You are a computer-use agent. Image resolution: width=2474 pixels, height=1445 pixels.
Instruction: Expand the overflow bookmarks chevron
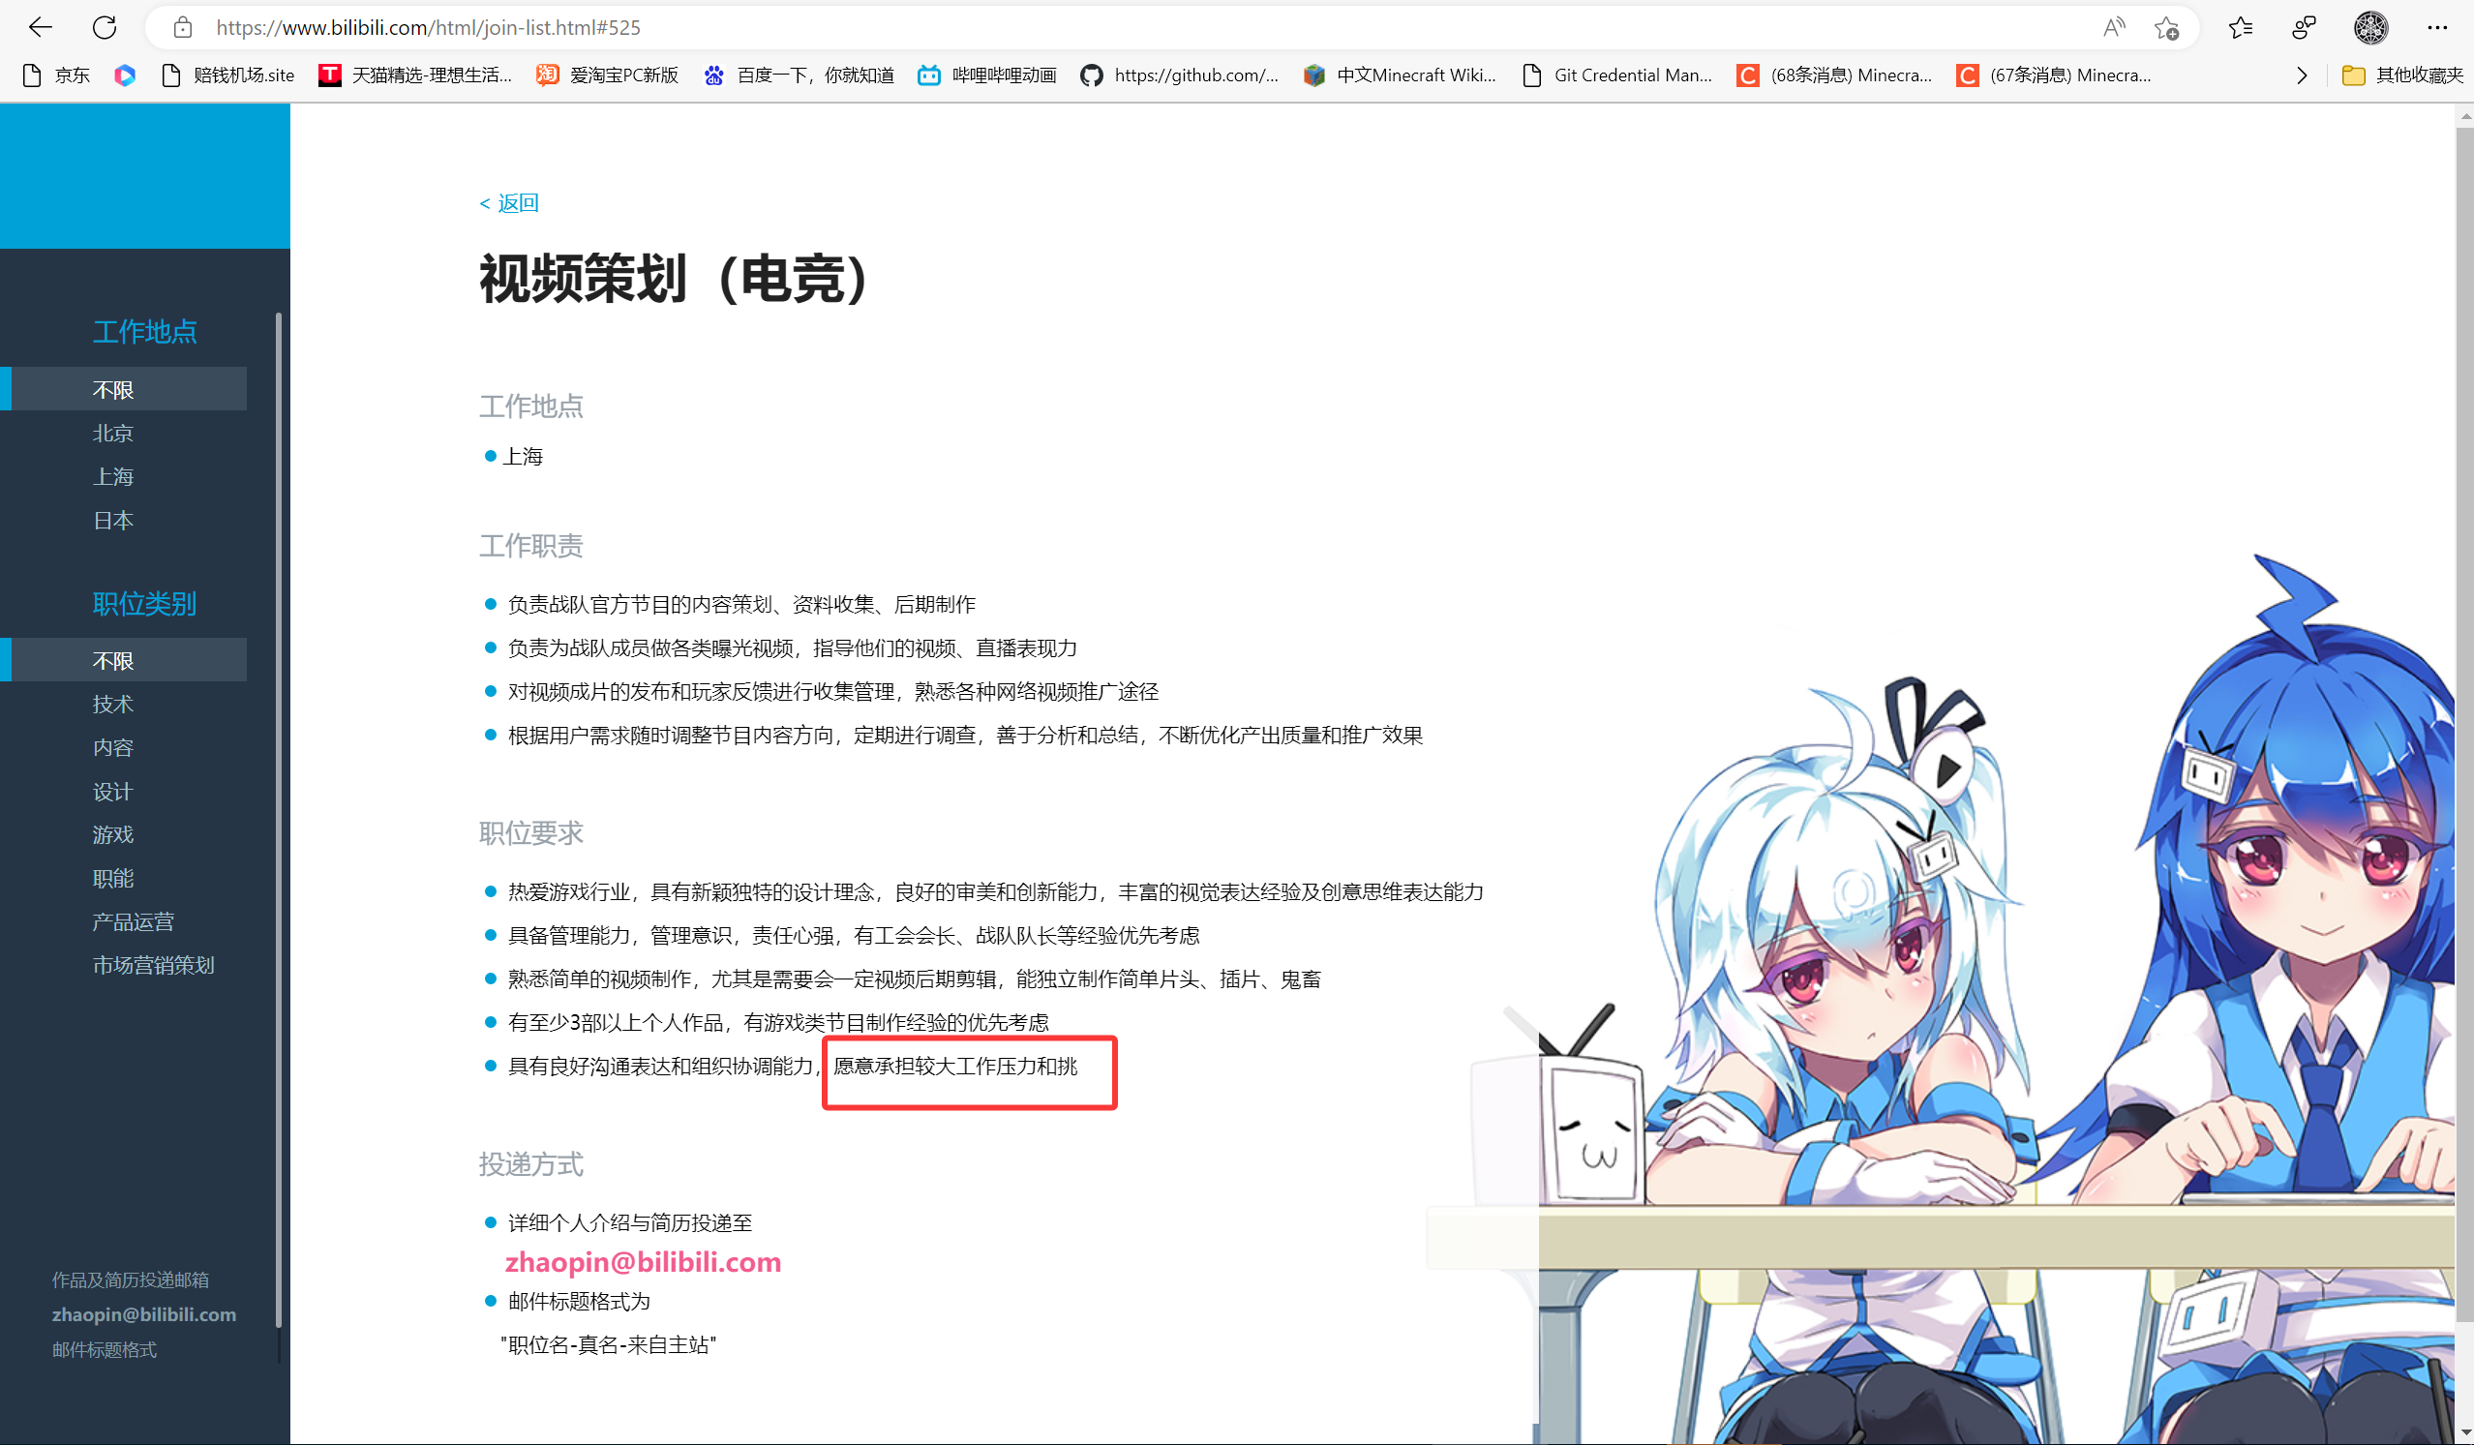pyautogui.click(x=2302, y=75)
